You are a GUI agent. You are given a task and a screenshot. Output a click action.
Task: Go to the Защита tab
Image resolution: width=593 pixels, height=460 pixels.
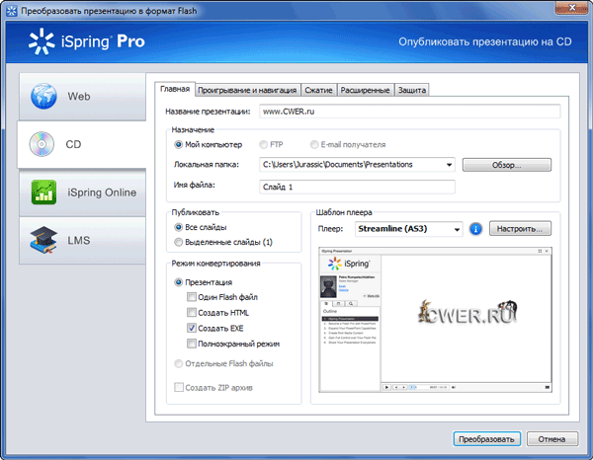[x=412, y=90]
